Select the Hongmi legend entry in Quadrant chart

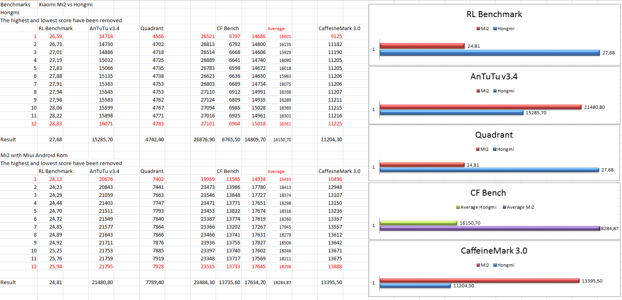click(503, 149)
